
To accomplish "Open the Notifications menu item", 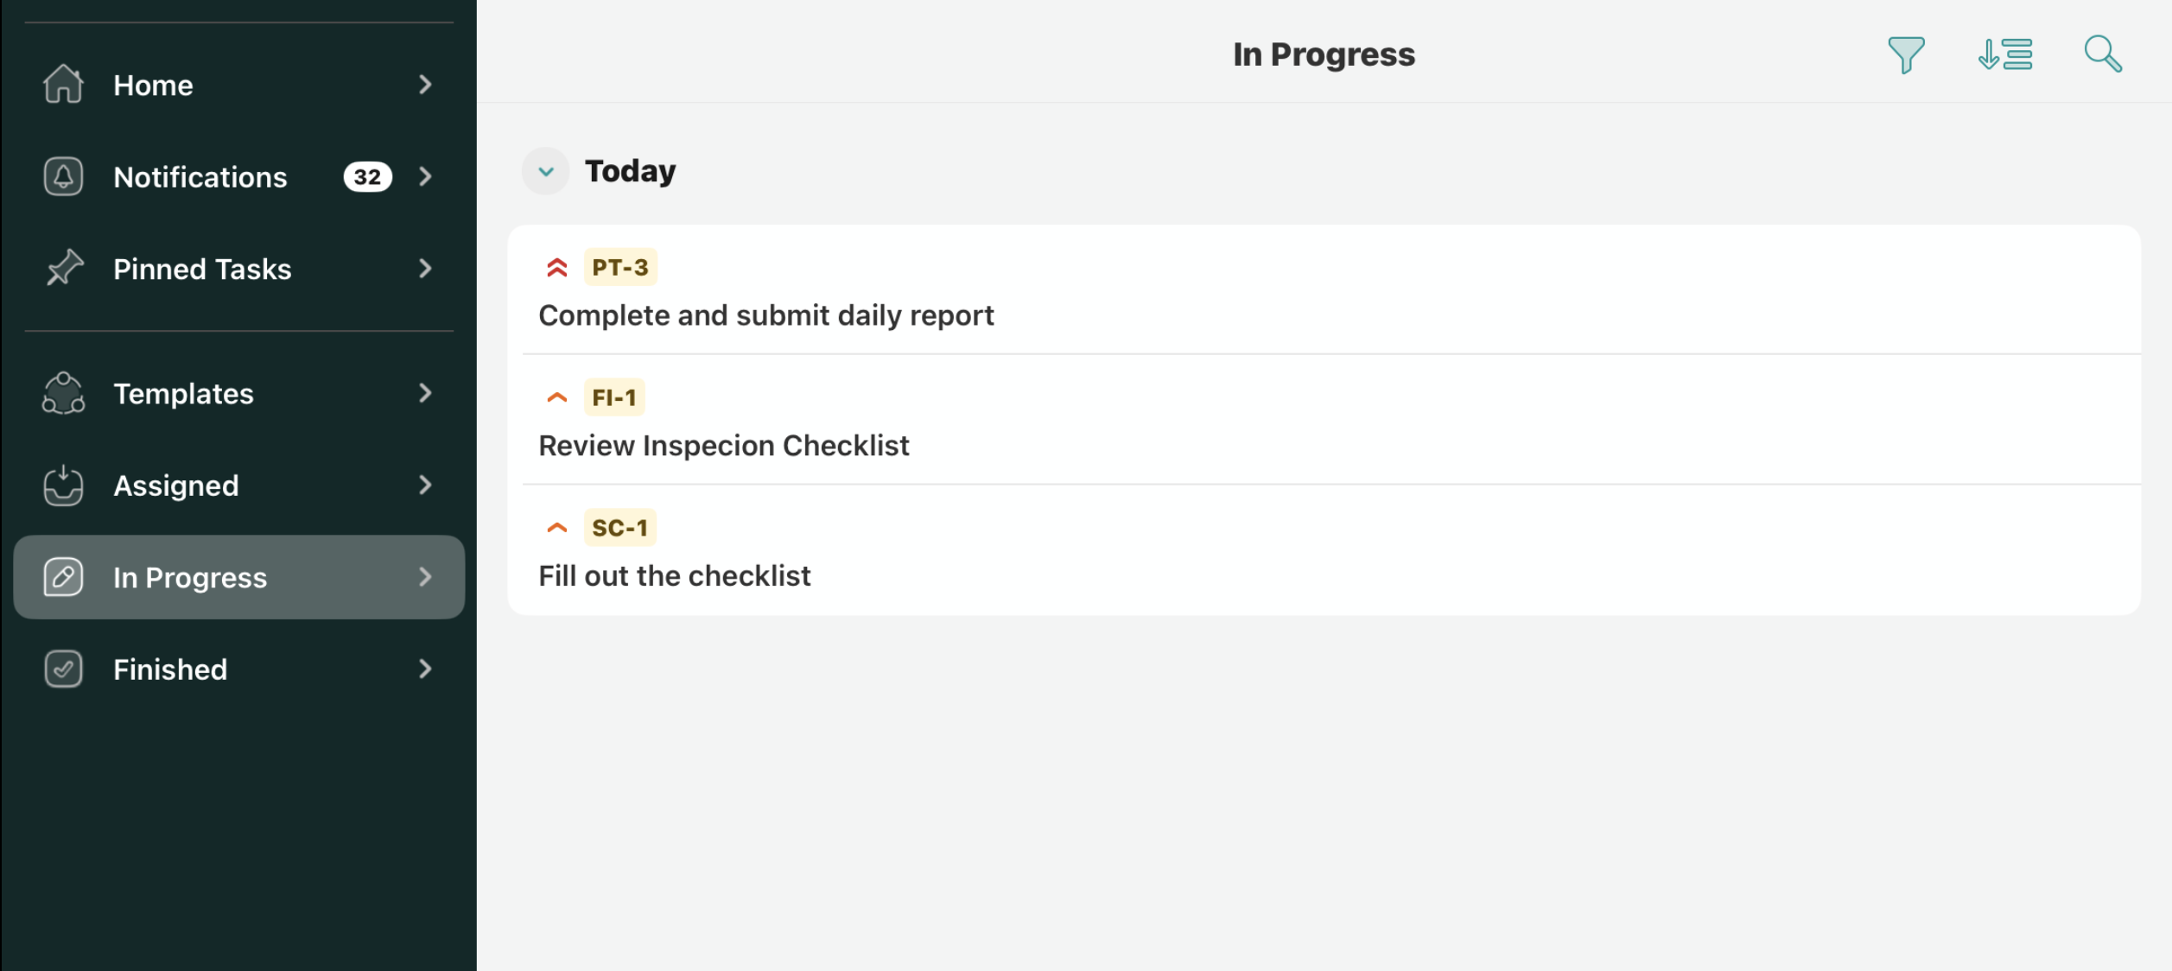I will tap(200, 177).
